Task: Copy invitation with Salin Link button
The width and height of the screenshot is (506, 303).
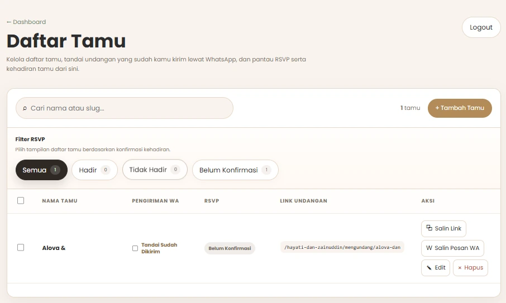Action: [x=443, y=229]
